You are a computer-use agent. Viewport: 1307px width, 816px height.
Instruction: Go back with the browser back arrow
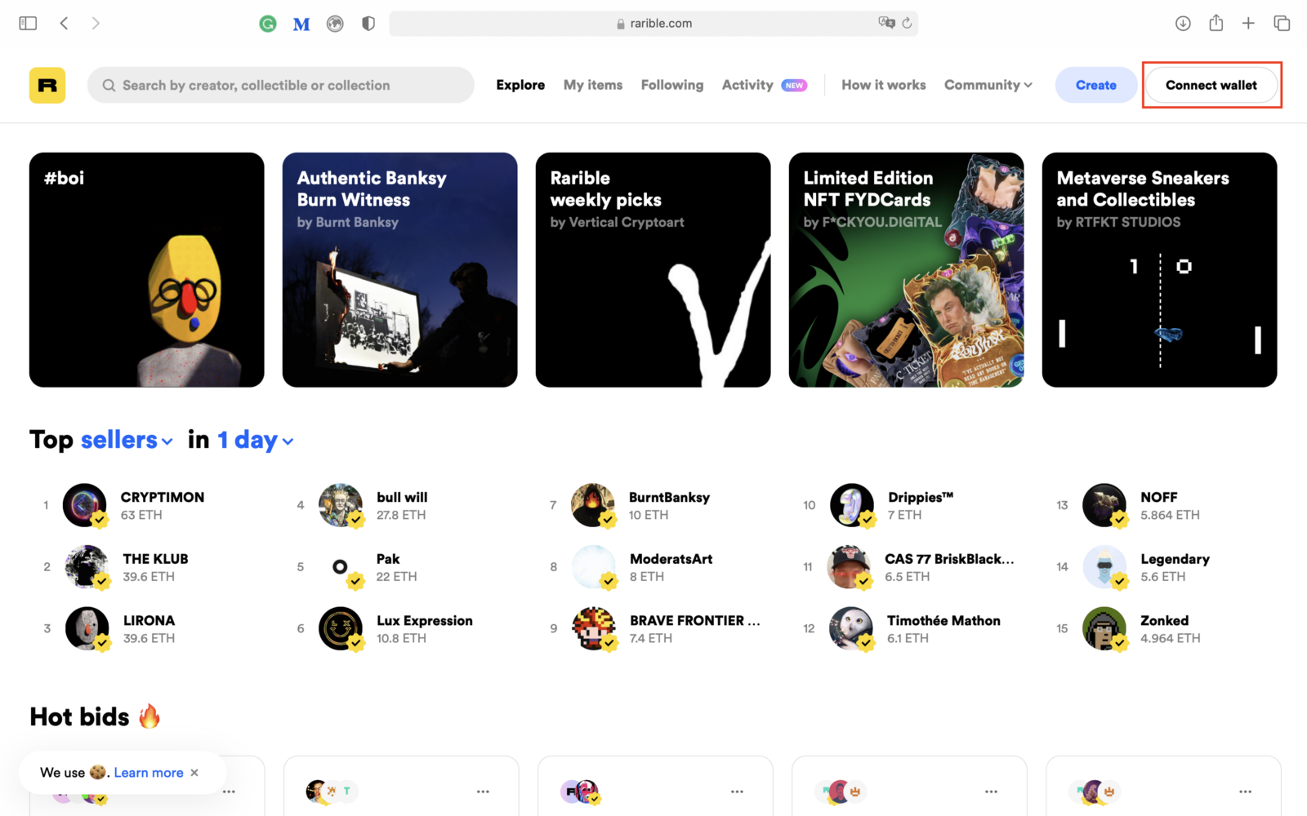point(64,24)
